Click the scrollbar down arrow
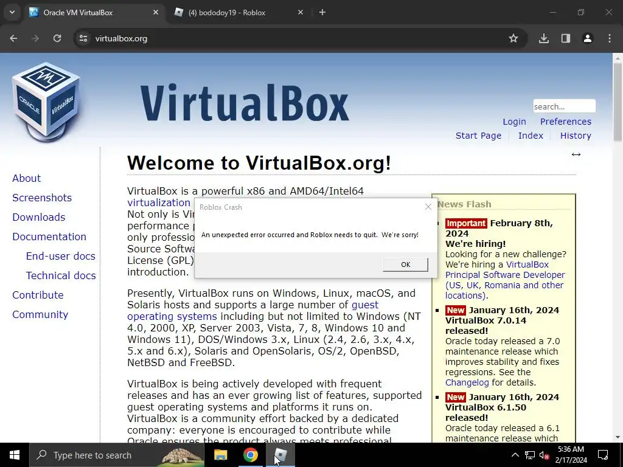 point(618,437)
